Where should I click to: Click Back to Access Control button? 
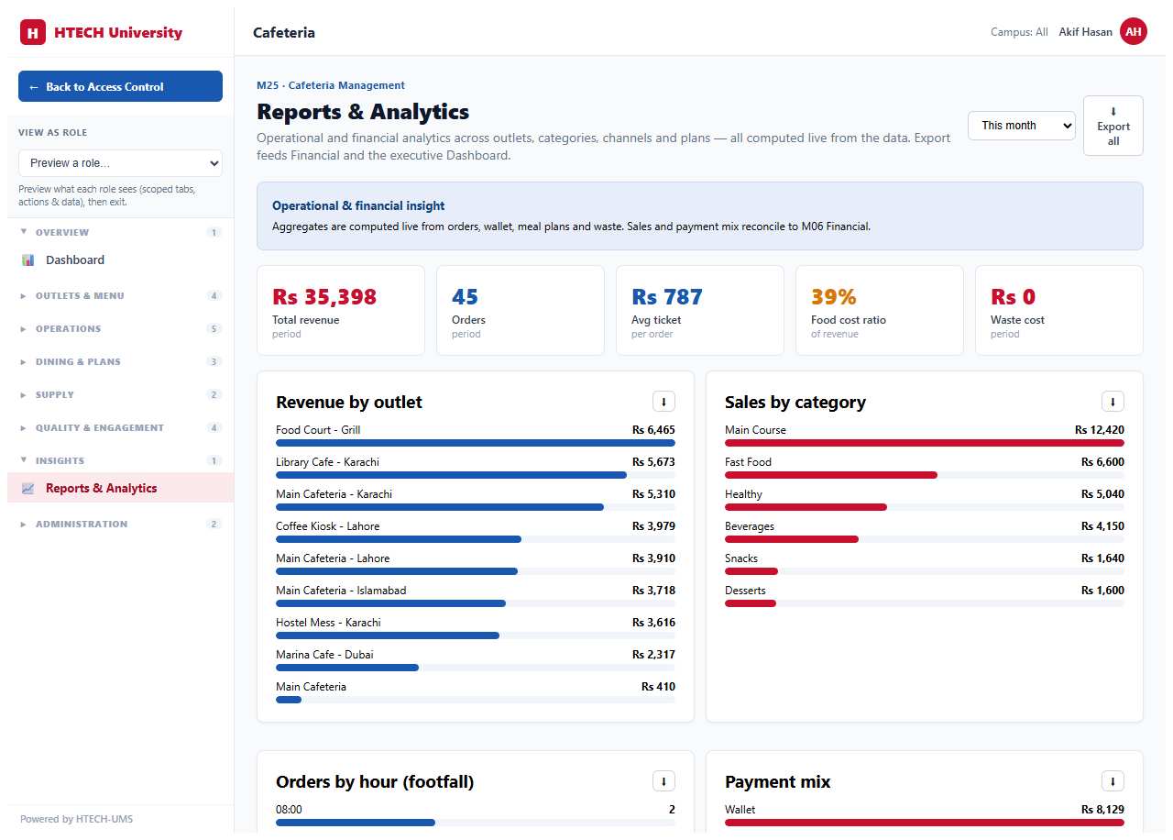(x=120, y=86)
